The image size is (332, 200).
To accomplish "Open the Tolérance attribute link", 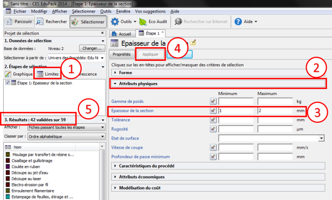I will [x=121, y=120].
